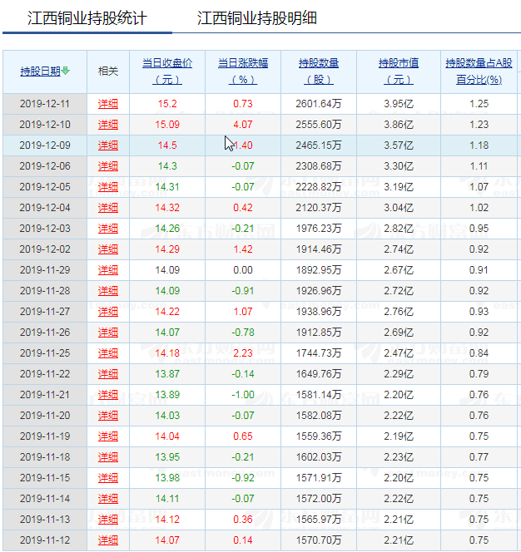Open 详细 link for 2019-11-27
Viewport: 521px width, 552px height.
[108, 312]
